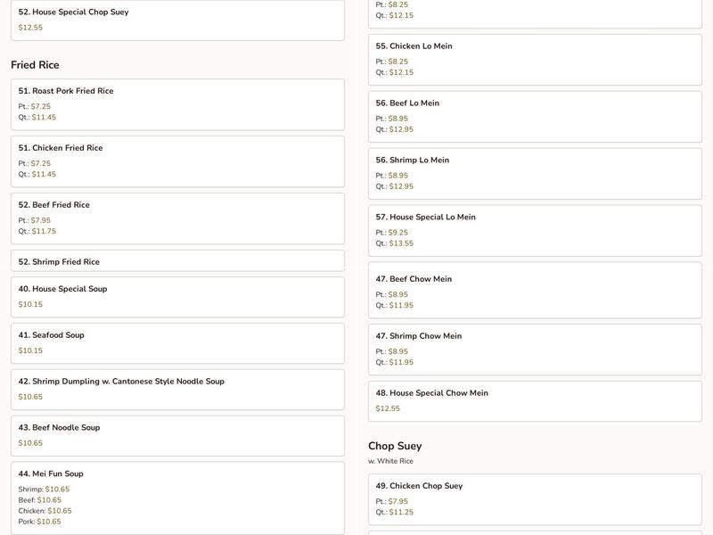Select Shrimp Fried Rice item
The image size is (713, 535).
tap(176, 261)
